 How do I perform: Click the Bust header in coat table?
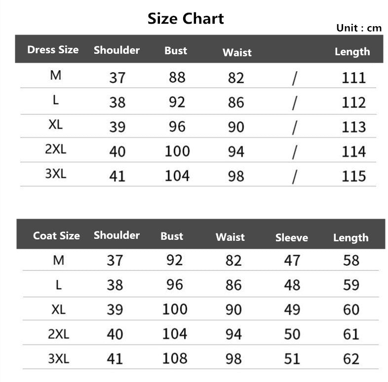point(172,236)
